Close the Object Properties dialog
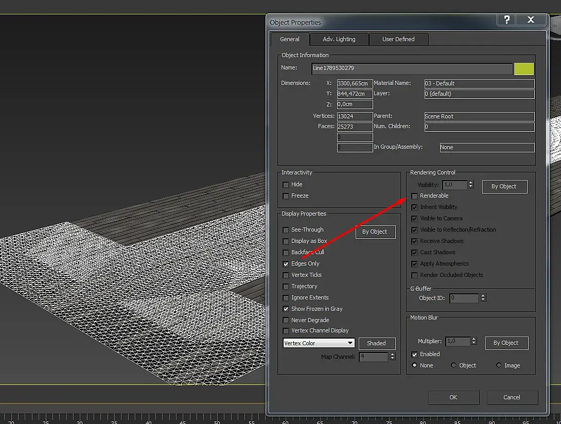This screenshot has width=561, height=424. coord(531,20)
